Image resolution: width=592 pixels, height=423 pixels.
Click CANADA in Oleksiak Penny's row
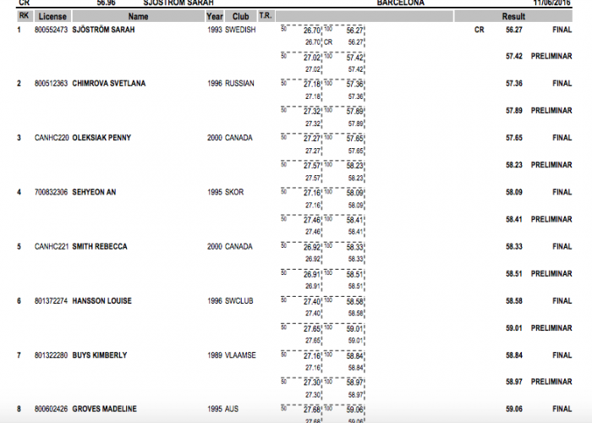[238, 137]
